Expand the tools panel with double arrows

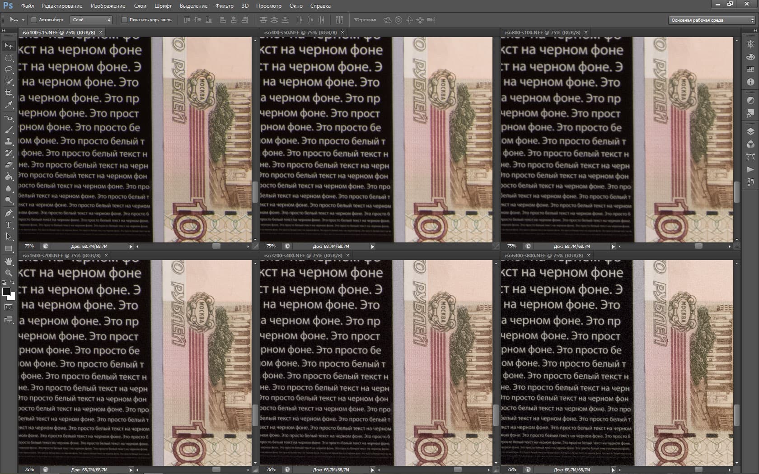[4, 31]
